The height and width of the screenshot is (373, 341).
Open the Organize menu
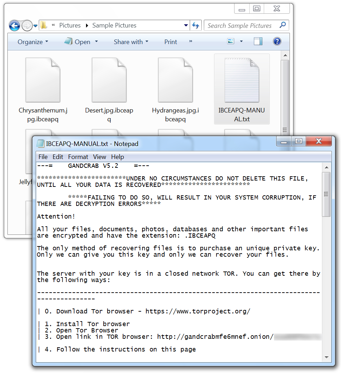[33, 42]
